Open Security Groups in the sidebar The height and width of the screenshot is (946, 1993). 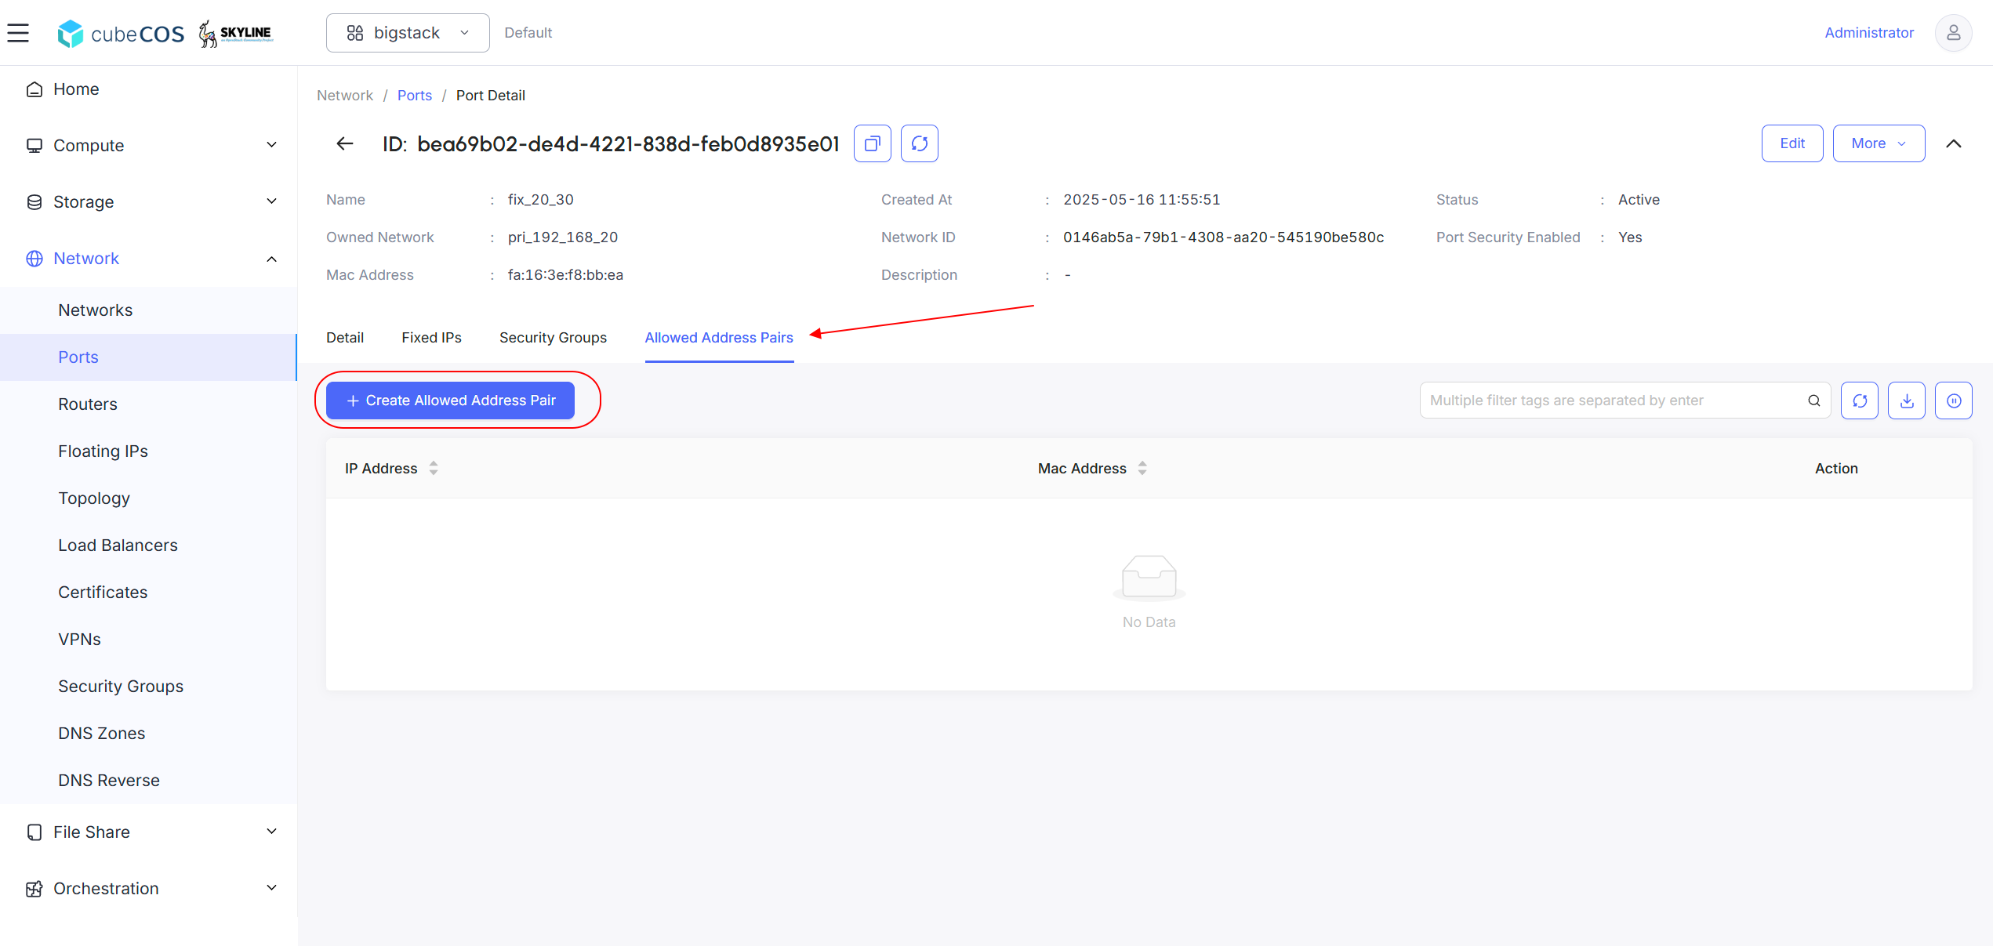pyautogui.click(x=149, y=687)
